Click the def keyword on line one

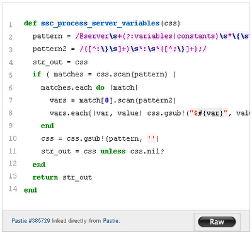pyautogui.click(x=30, y=23)
